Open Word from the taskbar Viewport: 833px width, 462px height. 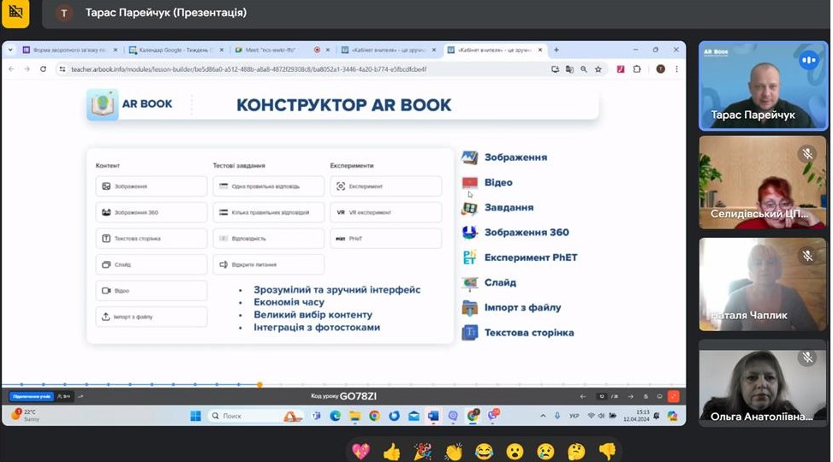[x=433, y=416]
